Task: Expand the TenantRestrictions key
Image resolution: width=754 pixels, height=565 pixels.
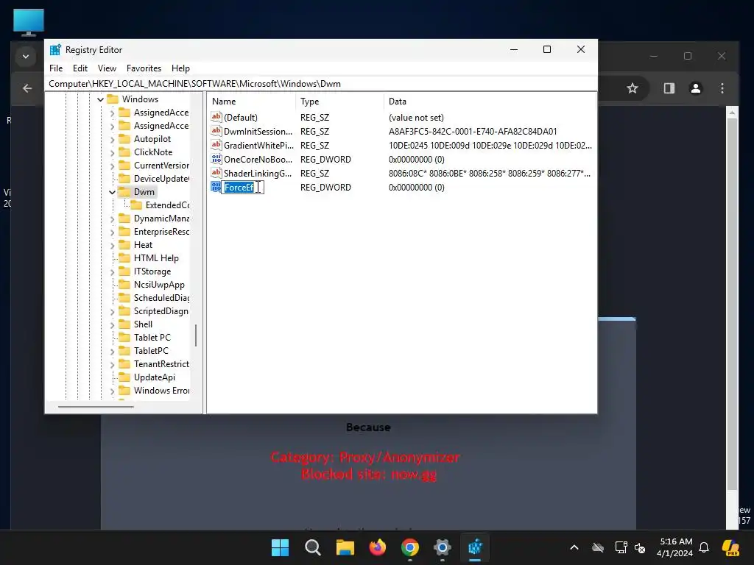Action: point(112,365)
